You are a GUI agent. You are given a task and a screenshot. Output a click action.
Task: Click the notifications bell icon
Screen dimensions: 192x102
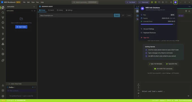171,2
